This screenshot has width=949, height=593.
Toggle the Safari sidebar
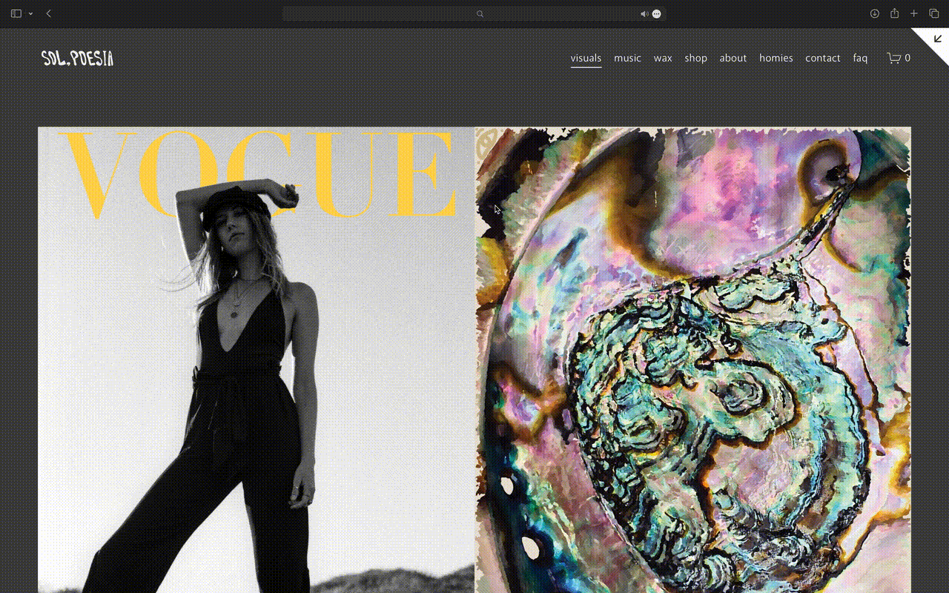(x=16, y=13)
